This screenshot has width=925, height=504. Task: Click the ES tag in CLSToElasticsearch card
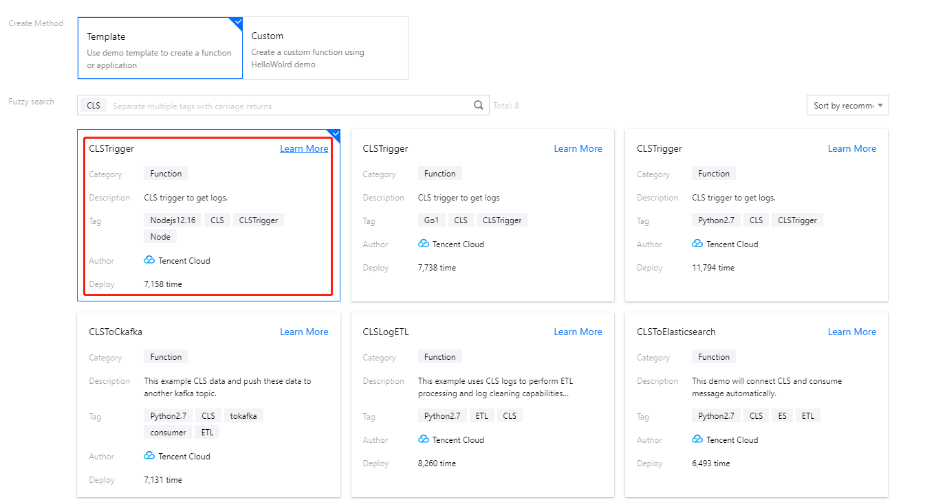(x=783, y=416)
